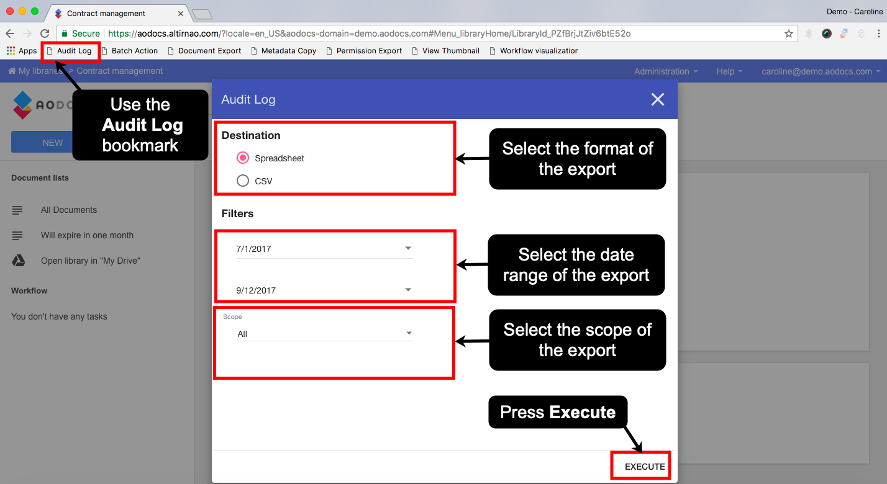Reload the current page
This screenshot has height=484, width=887.
click(x=45, y=34)
